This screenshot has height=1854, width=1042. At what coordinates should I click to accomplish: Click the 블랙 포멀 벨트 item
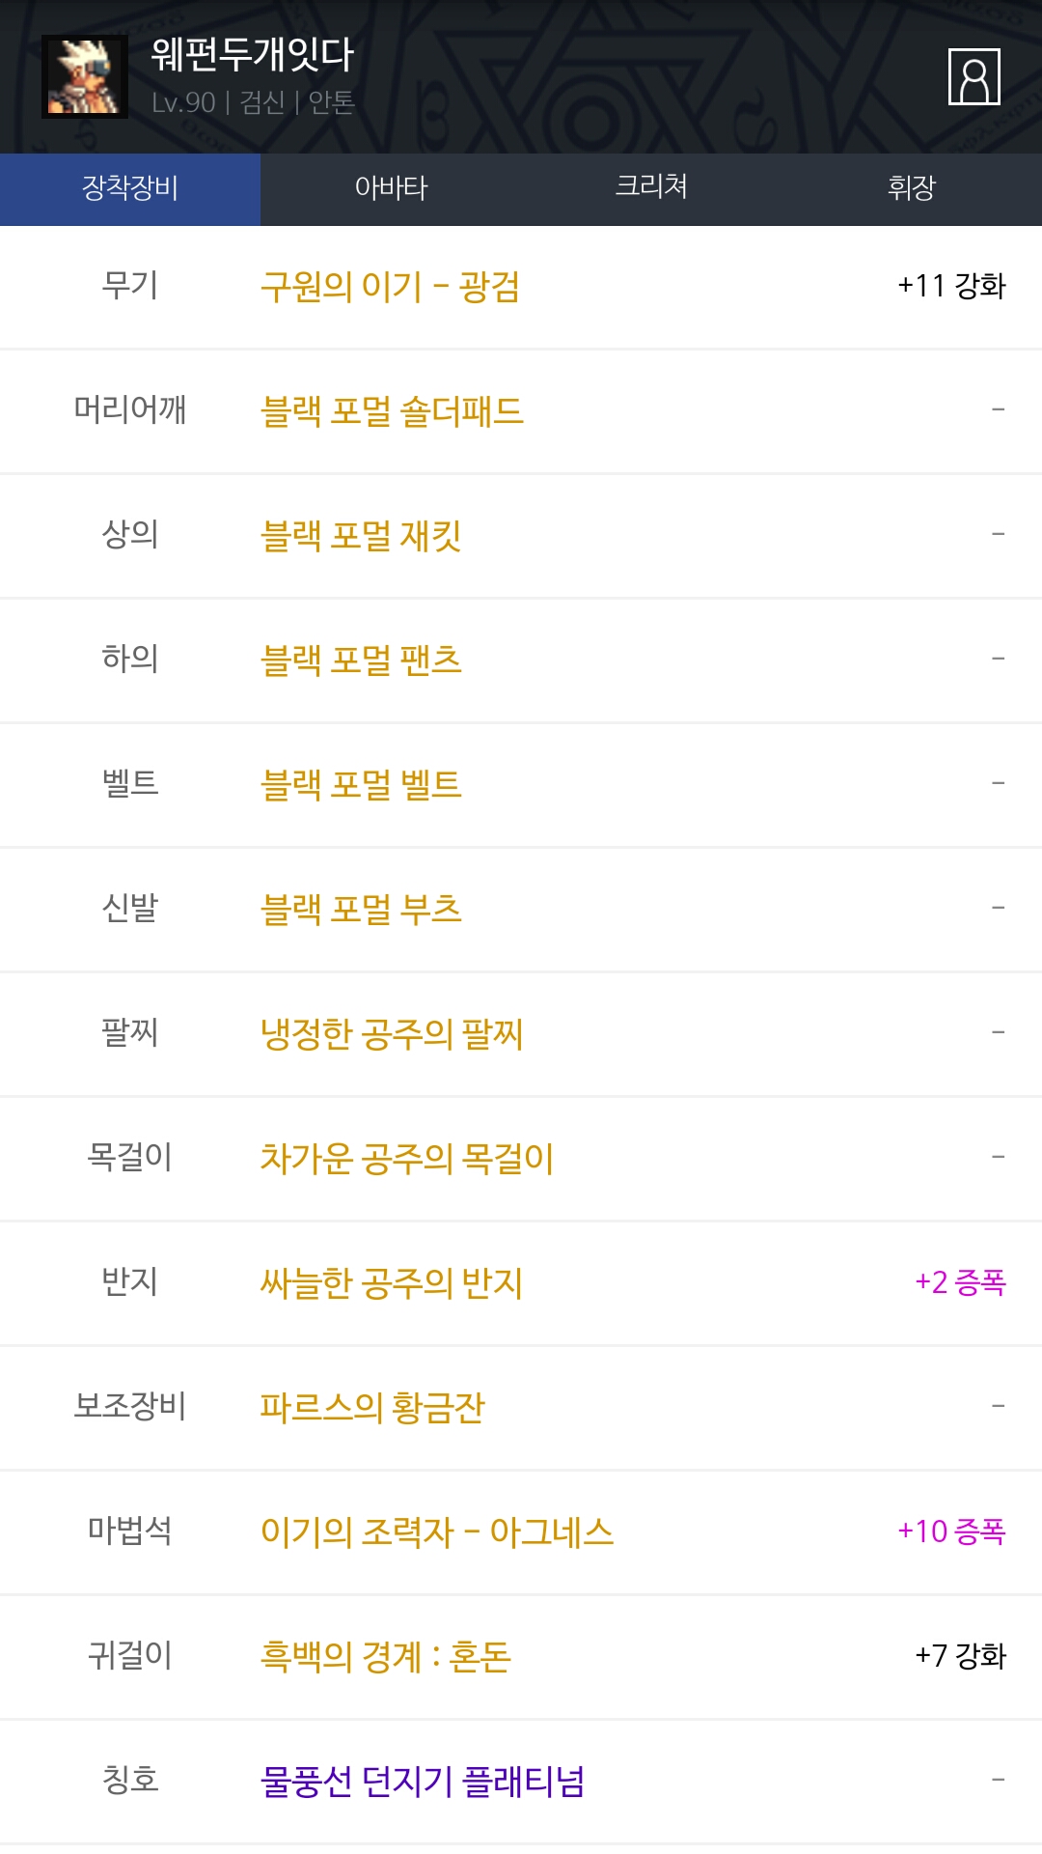pos(361,785)
